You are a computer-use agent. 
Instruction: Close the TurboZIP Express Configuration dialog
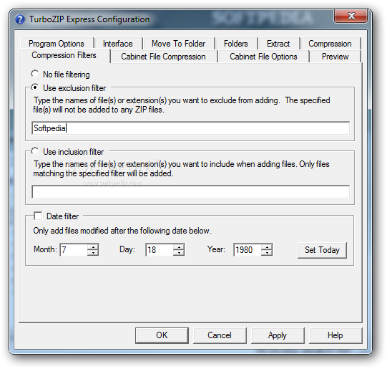click(x=351, y=16)
